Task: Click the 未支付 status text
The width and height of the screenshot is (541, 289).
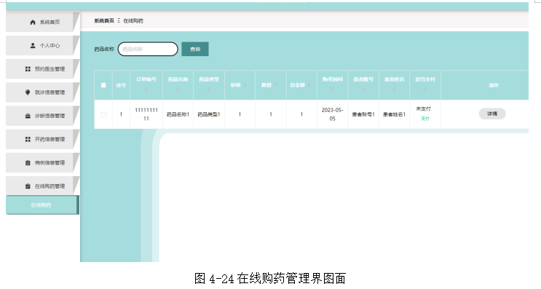Action: click(x=423, y=108)
